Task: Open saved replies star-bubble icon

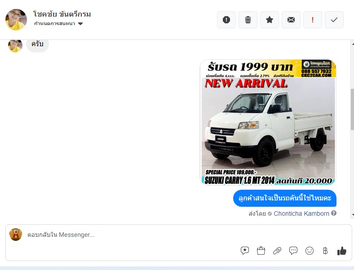Action: [245, 251]
